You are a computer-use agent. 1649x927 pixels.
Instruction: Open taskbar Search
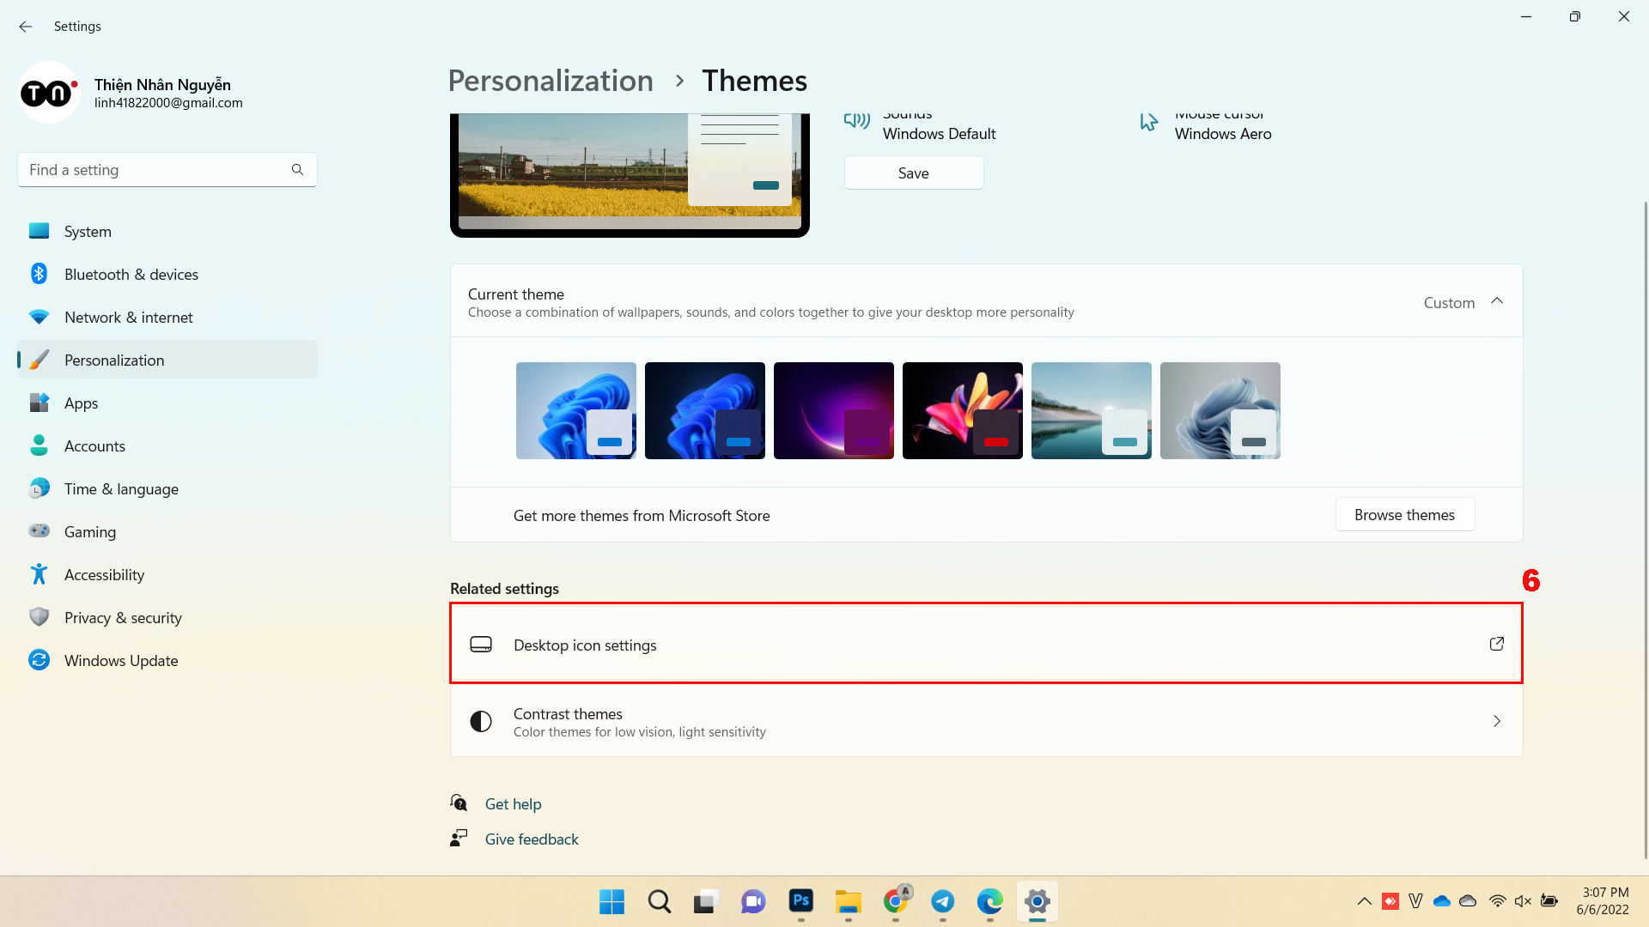click(659, 901)
